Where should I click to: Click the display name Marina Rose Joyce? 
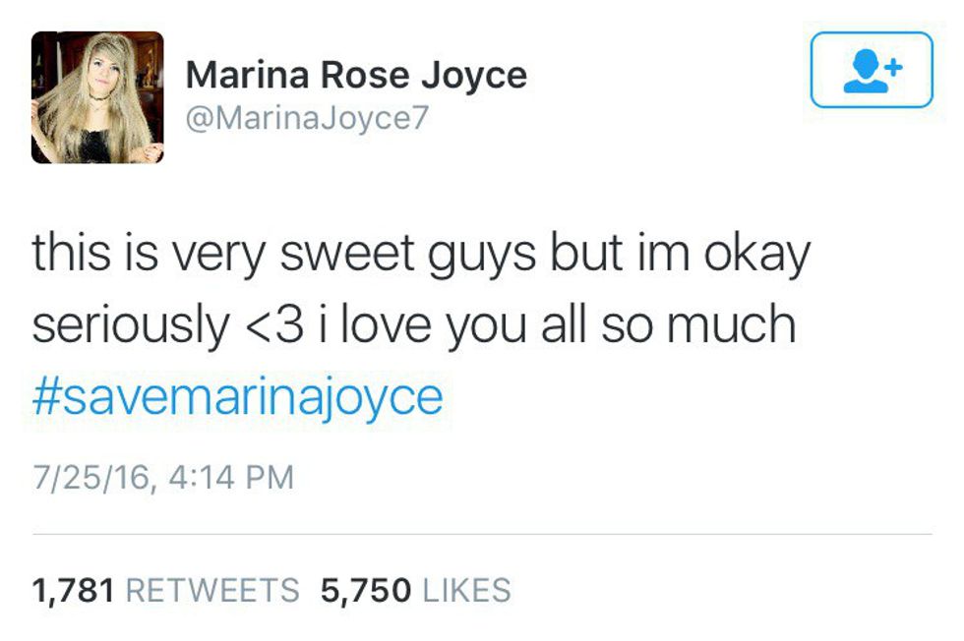pyautogui.click(x=356, y=75)
